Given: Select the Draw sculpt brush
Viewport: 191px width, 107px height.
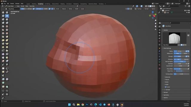Looking at the screenshot, I should pyautogui.click(x=3, y=12).
